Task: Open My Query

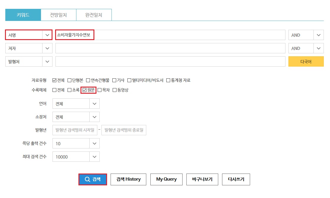Action: pos(166,179)
